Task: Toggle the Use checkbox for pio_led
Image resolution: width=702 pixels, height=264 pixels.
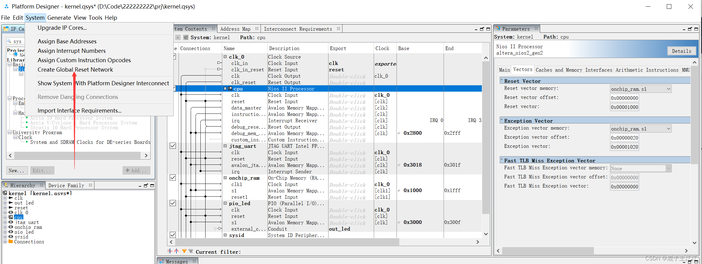Action: coord(173,203)
